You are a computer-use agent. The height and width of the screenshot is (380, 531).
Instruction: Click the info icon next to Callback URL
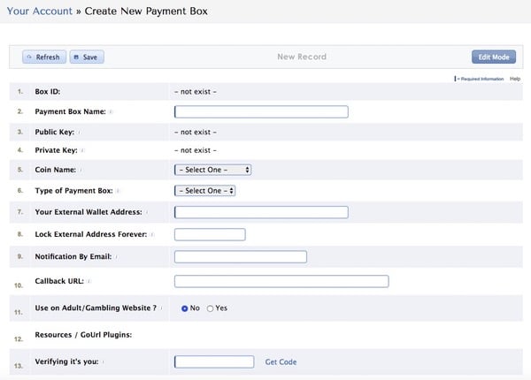[88, 282]
